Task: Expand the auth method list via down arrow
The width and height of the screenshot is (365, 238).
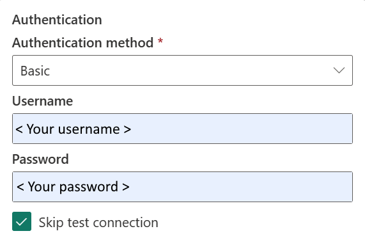Action: coord(339,70)
